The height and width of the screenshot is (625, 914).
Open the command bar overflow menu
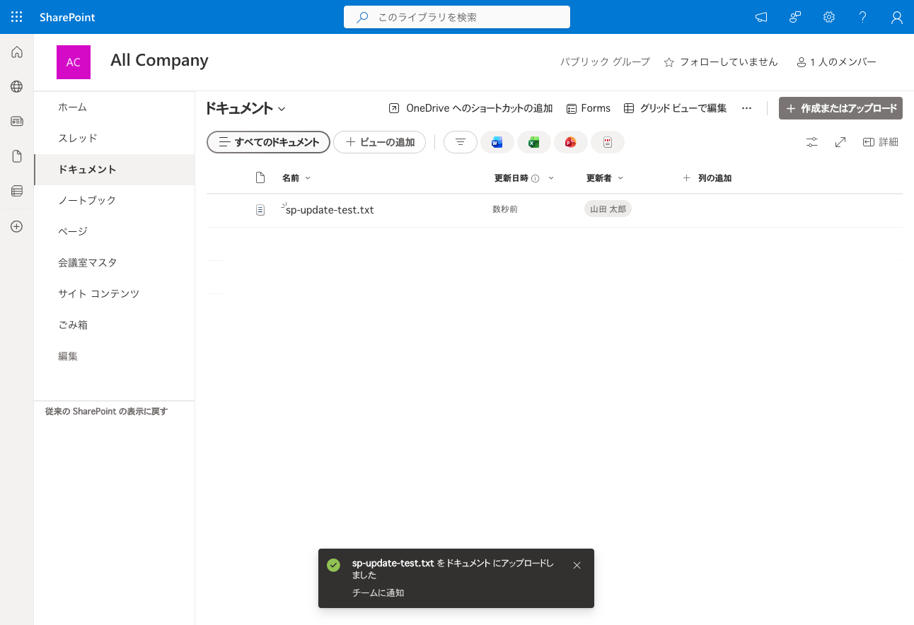pyautogui.click(x=746, y=108)
